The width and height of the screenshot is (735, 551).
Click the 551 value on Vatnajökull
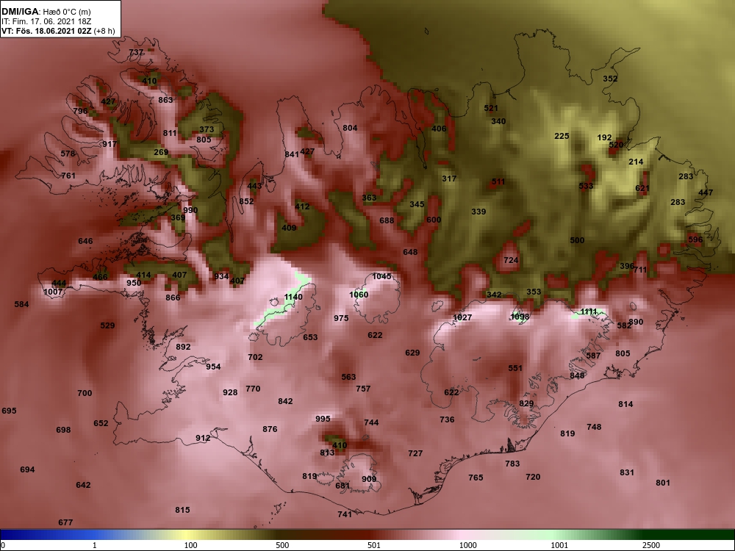pyautogui.click(x=515, y=368)
